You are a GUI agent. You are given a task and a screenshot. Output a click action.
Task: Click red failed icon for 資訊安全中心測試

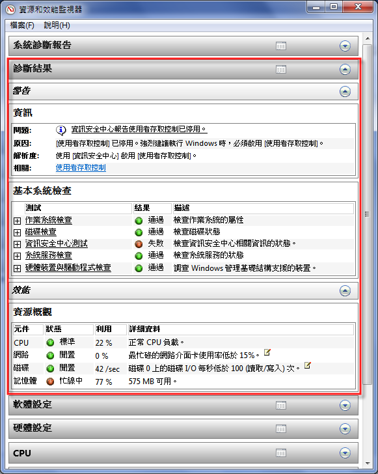[x=139, y=244]
